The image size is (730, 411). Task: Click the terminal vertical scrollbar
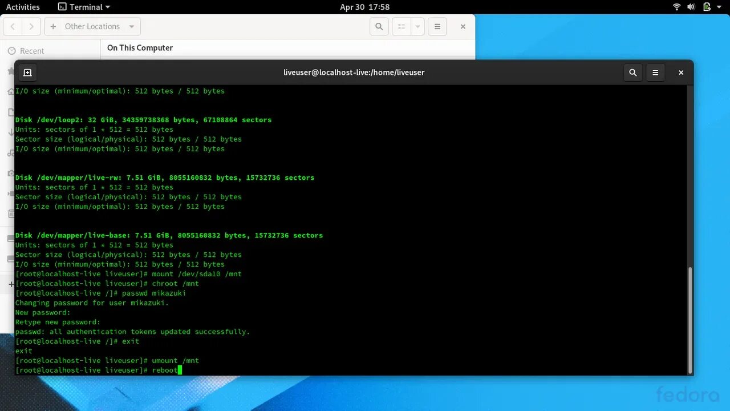coord(690,320)
